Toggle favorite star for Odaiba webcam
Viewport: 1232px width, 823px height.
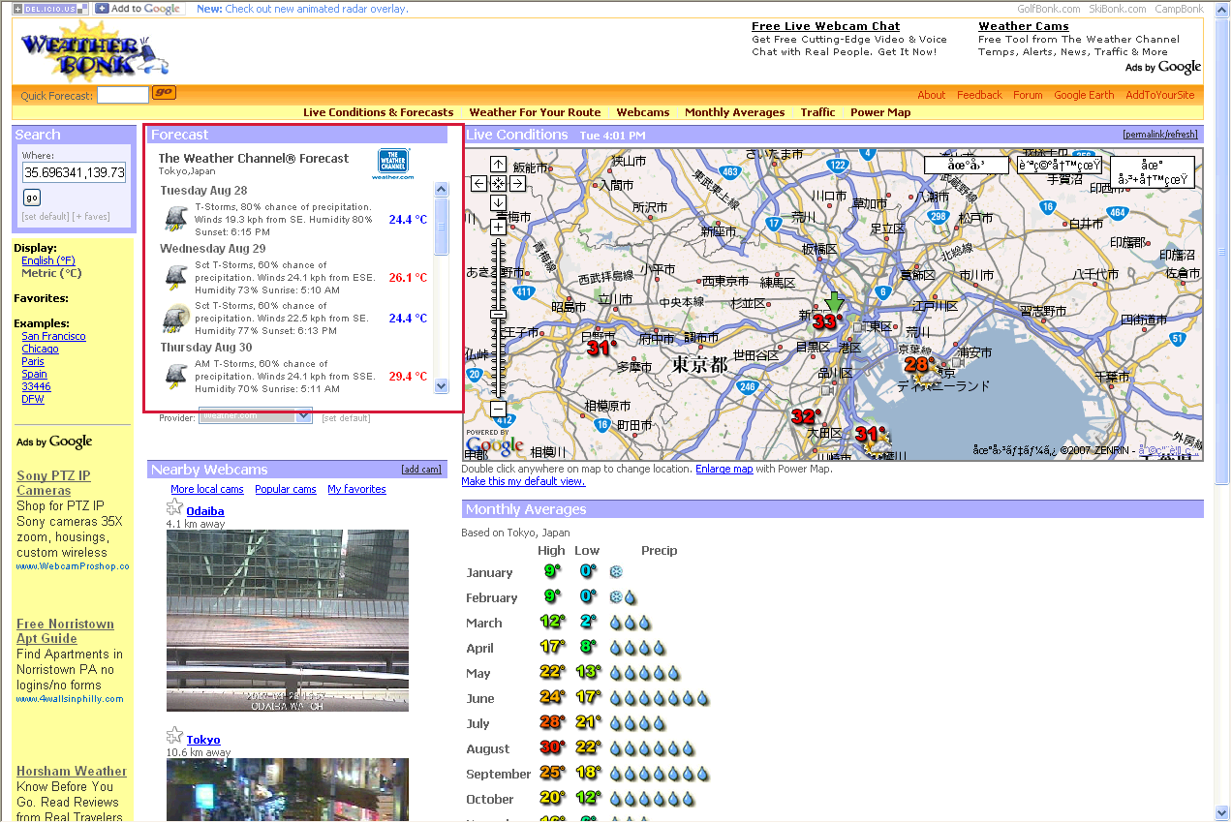tap(174, 507)
